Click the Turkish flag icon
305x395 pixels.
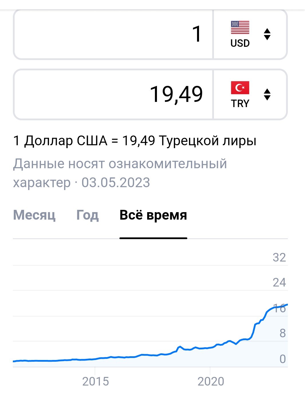click(x=240, y=88)
